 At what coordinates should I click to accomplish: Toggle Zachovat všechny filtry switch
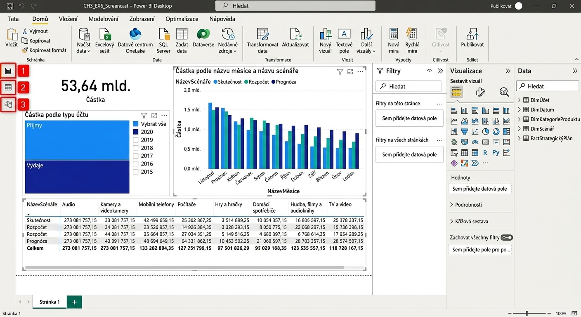click(507, 238)
